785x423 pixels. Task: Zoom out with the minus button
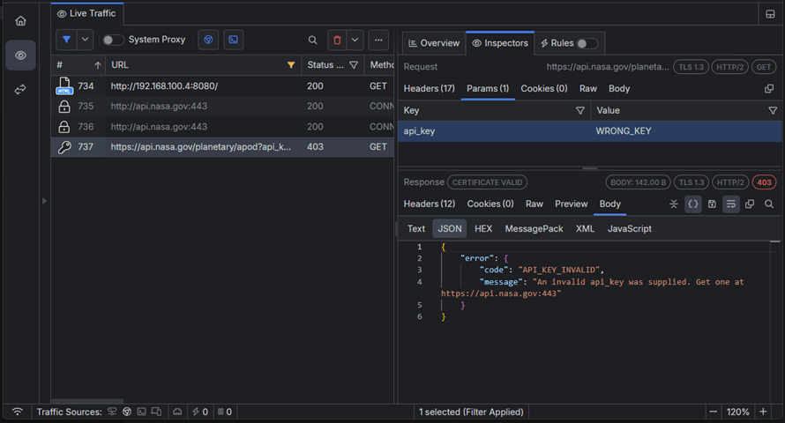pos(714,412)
